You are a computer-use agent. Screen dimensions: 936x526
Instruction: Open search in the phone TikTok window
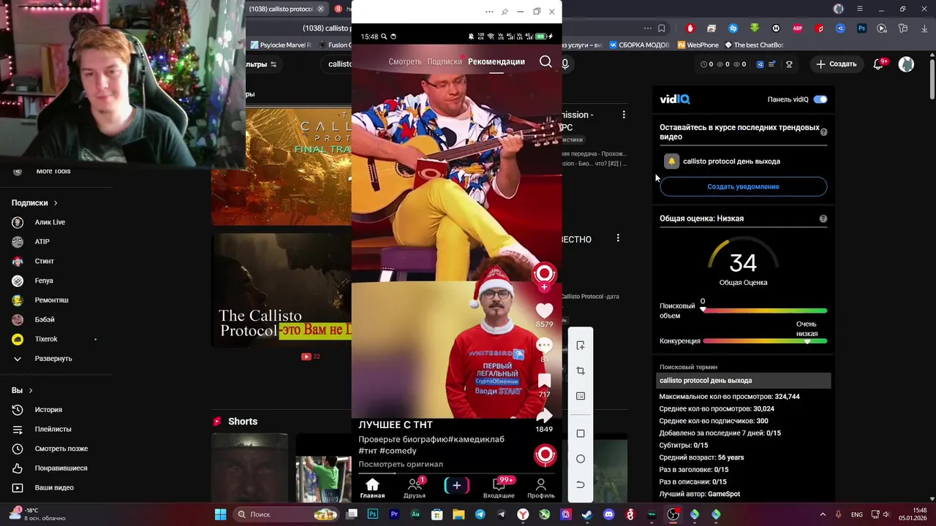(546, 62)
